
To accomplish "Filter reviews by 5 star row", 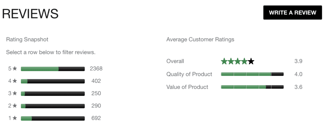I will tap(55, 69).
